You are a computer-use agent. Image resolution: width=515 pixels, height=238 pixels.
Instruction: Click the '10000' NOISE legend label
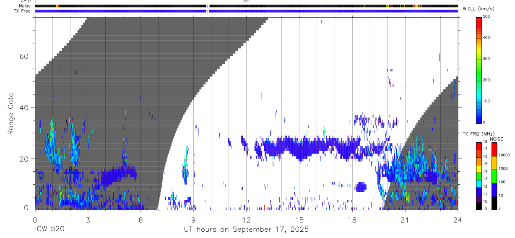[x=505, y=155]
